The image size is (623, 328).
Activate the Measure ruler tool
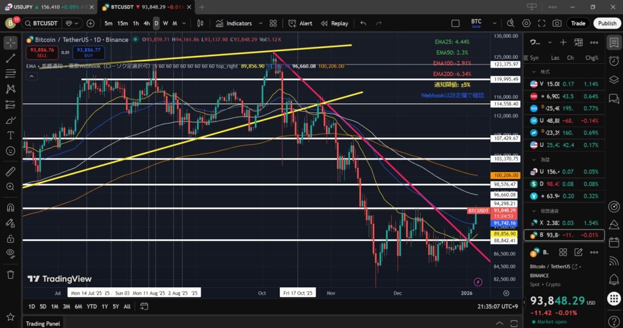(x=10, y=172)
